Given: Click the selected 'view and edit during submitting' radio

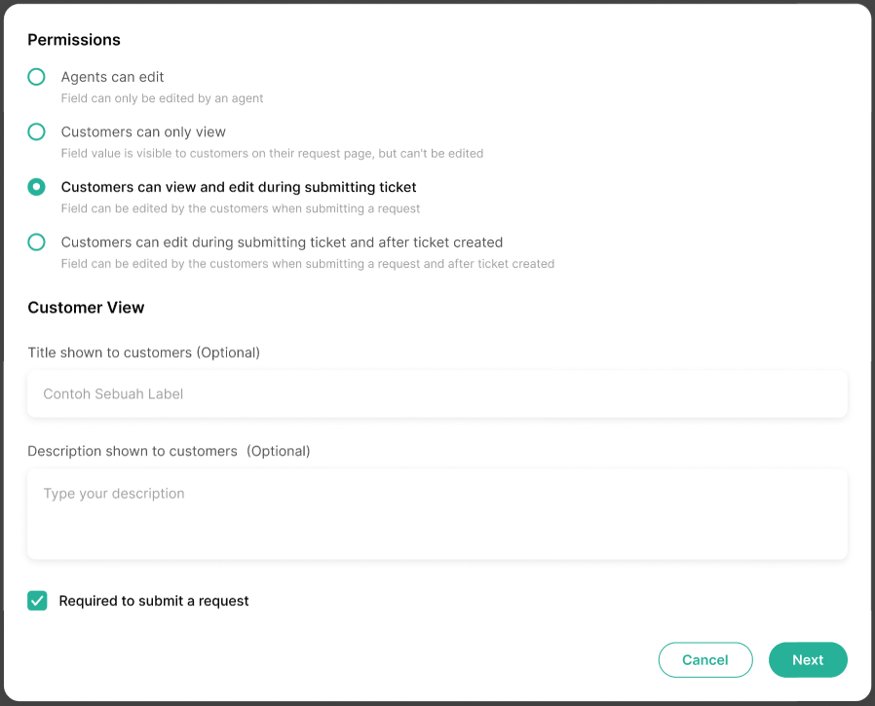Looking at the screenshot, I should [36, 187].
